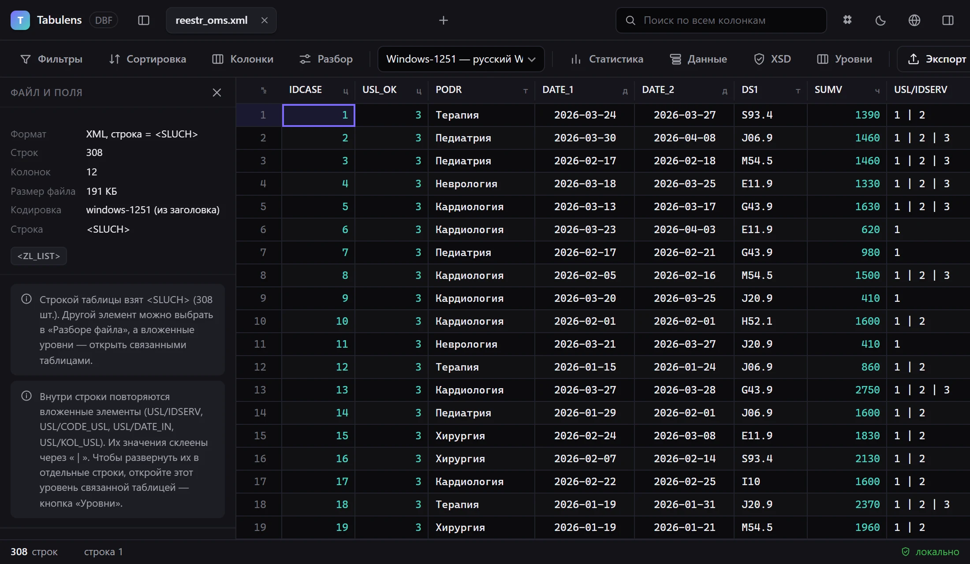Click the Tabulens logo icon
Viewport: 970px width, 564px height.
pyautogui.click(x=20, y=20)
